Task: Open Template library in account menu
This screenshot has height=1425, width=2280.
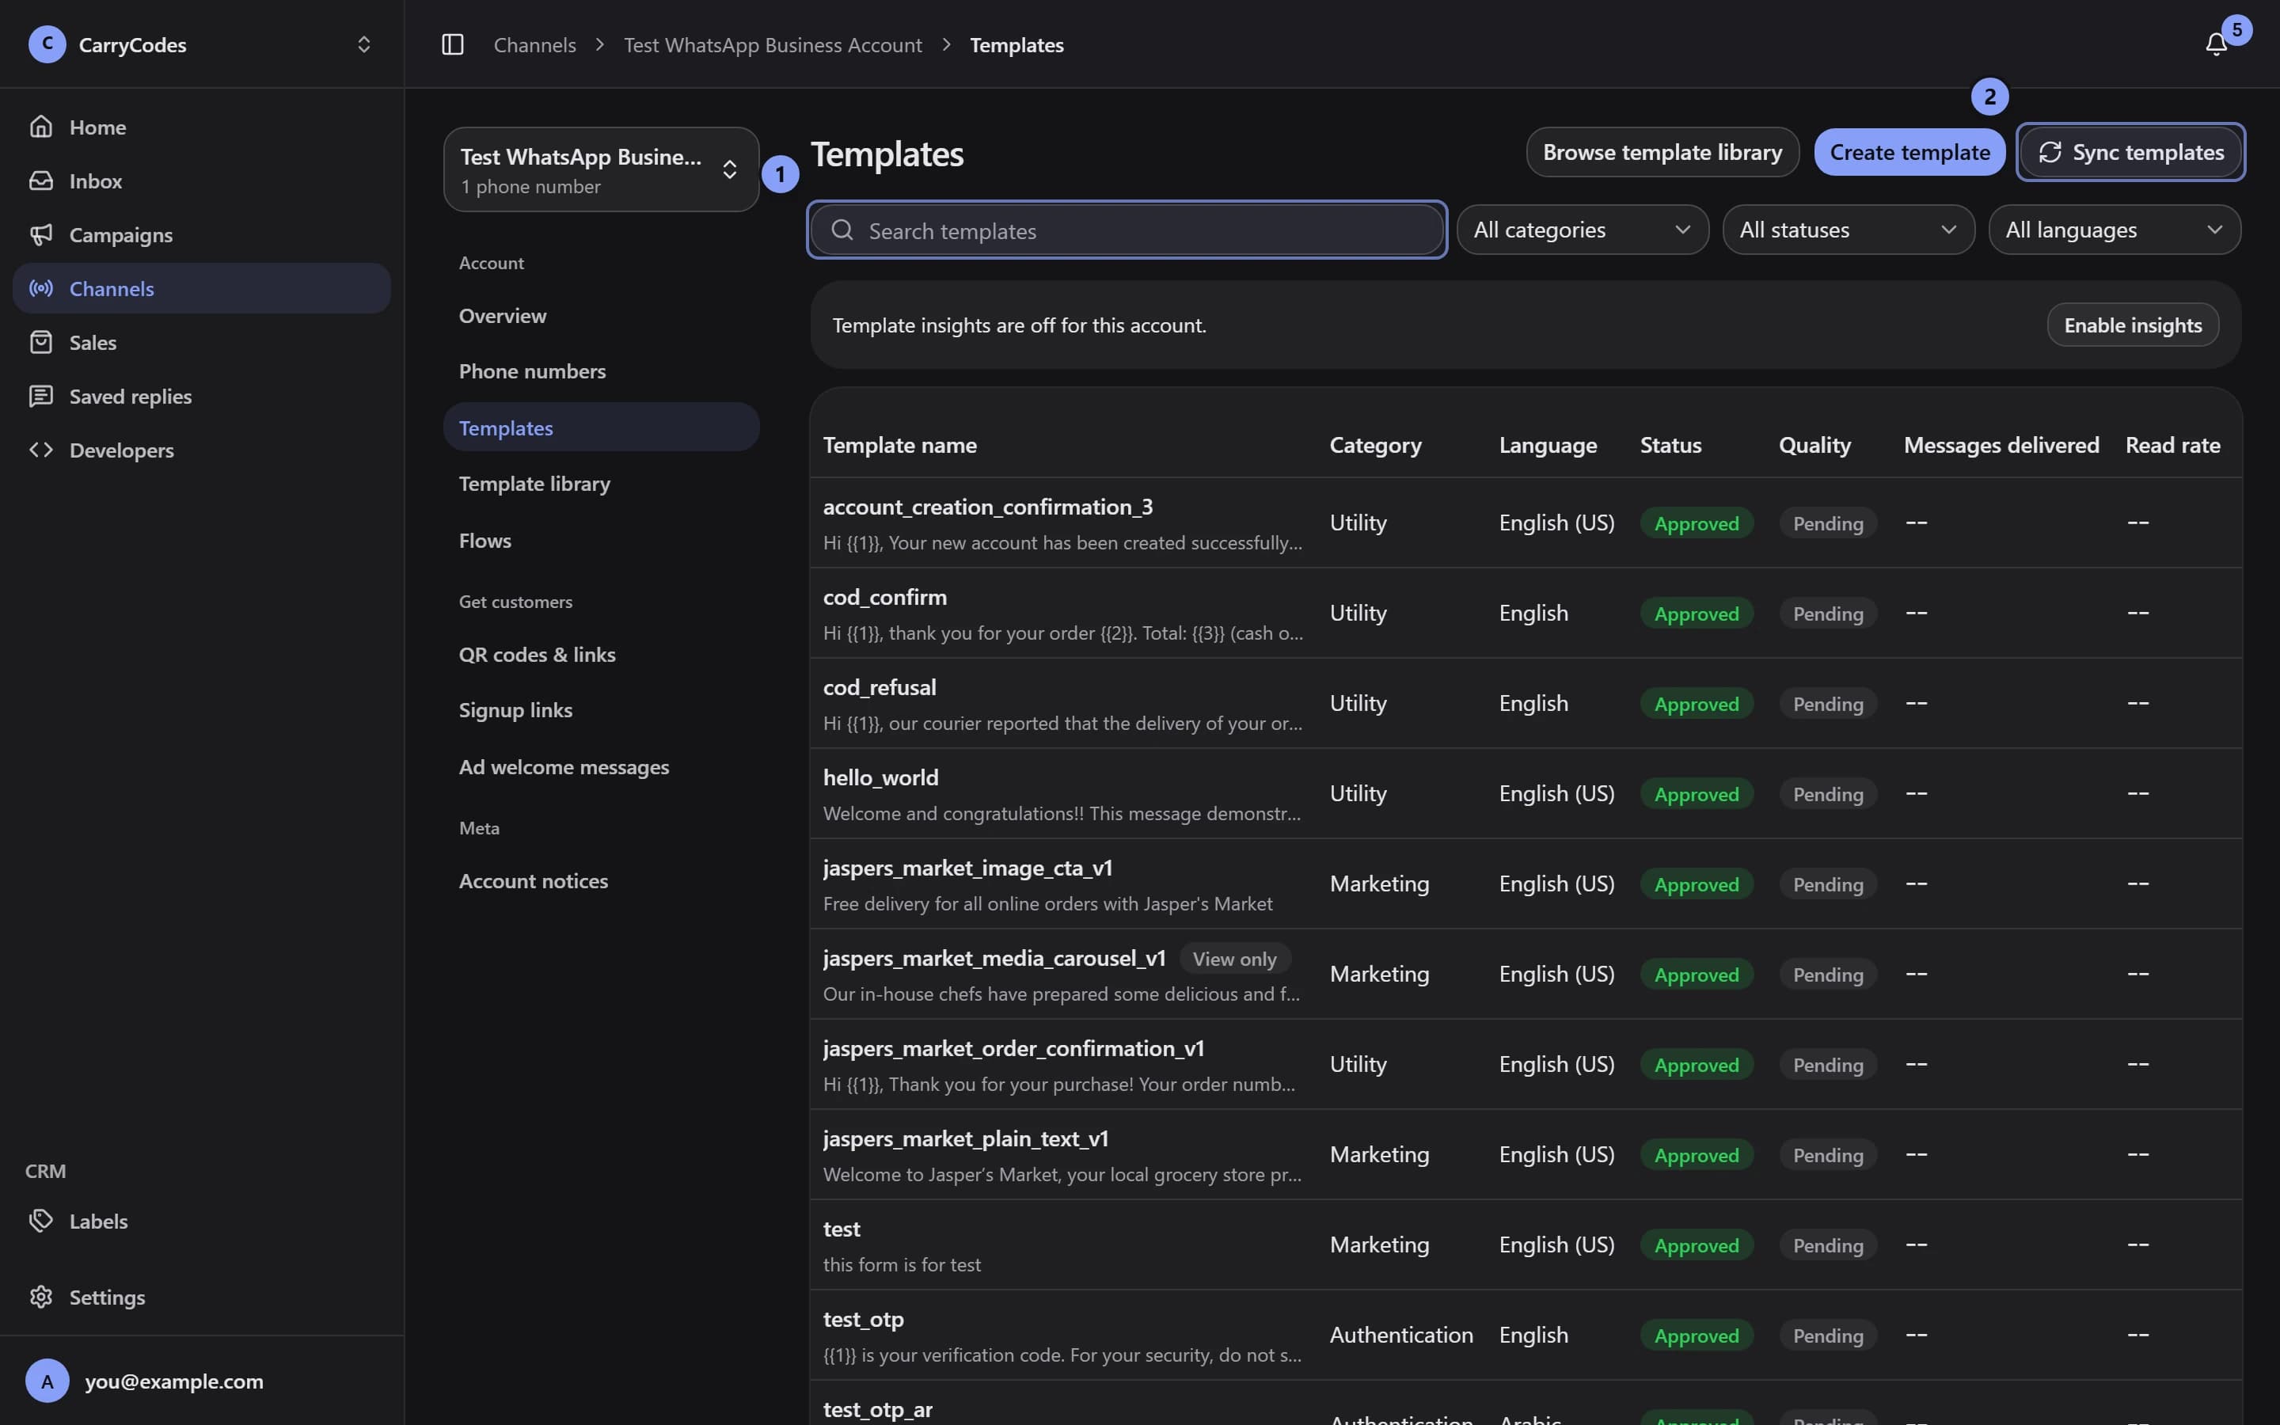Action: [601, 484]
